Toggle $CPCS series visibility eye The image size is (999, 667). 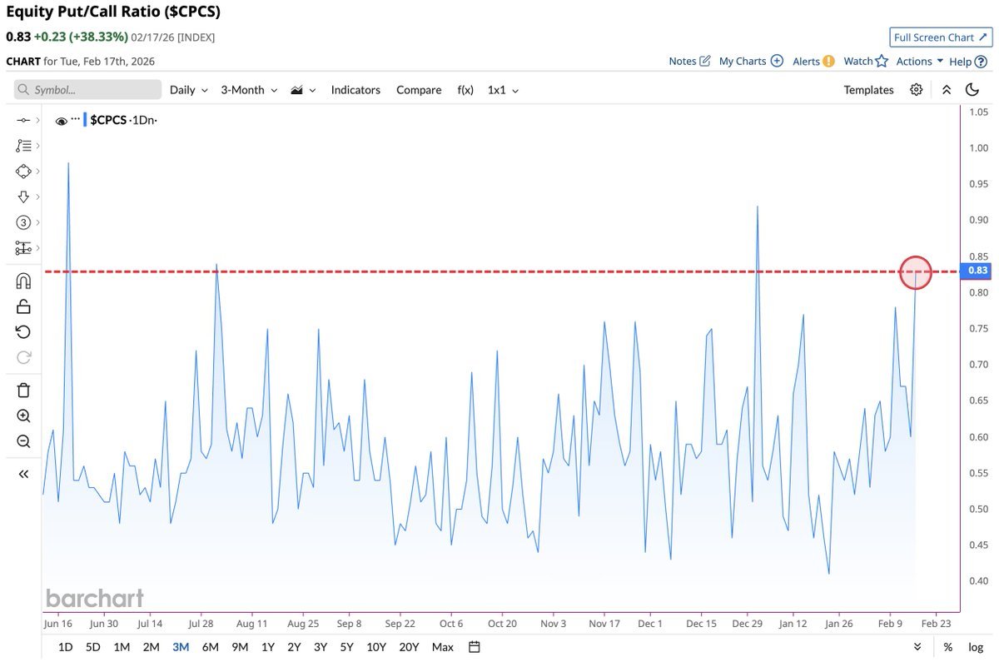point(61,121)
